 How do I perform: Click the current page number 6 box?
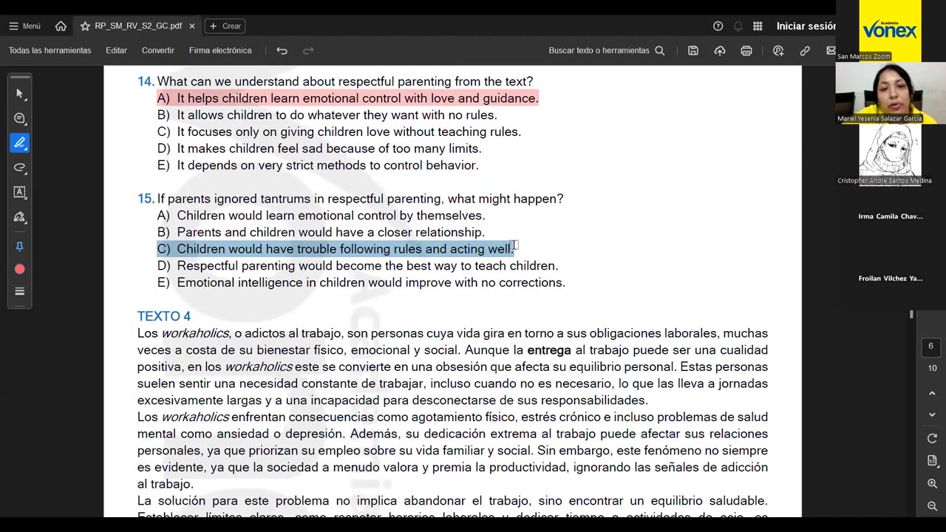pos(930,346)
